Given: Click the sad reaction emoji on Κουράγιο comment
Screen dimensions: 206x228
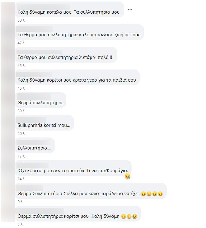Looking at the screenshot, I should coord(128,176).
